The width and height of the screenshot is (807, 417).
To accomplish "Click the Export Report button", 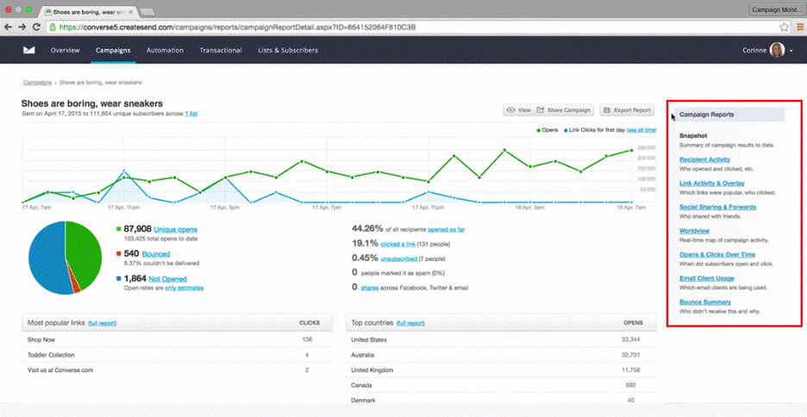I will coord(627,110).
